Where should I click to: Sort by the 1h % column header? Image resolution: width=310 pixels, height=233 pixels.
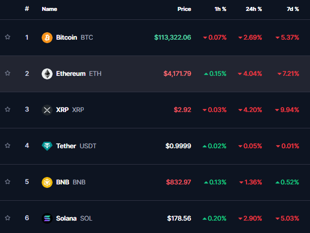[220, 9]
